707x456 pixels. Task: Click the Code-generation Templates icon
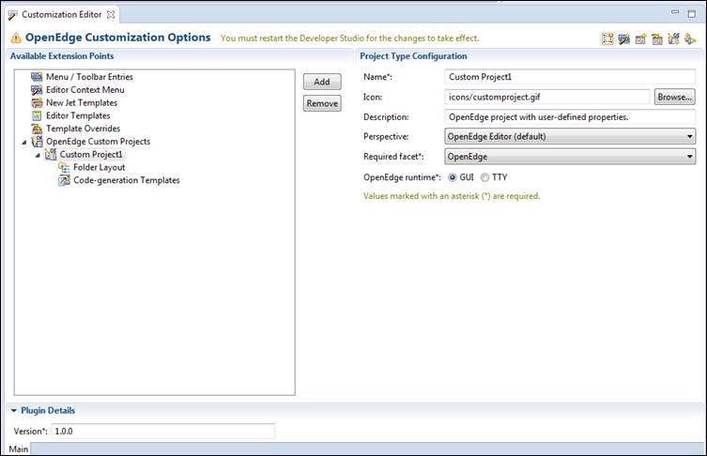[64, 180]
